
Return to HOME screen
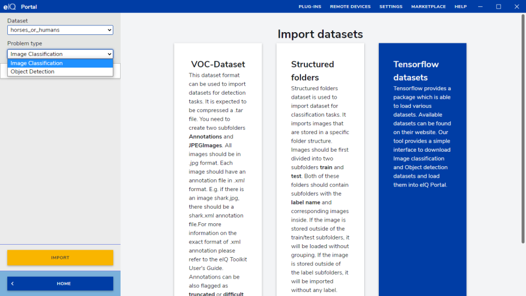63,284
